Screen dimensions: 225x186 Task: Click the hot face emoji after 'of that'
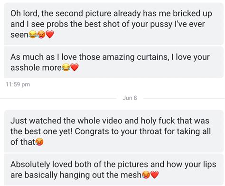pyautogui.click(x=39, y=142)
